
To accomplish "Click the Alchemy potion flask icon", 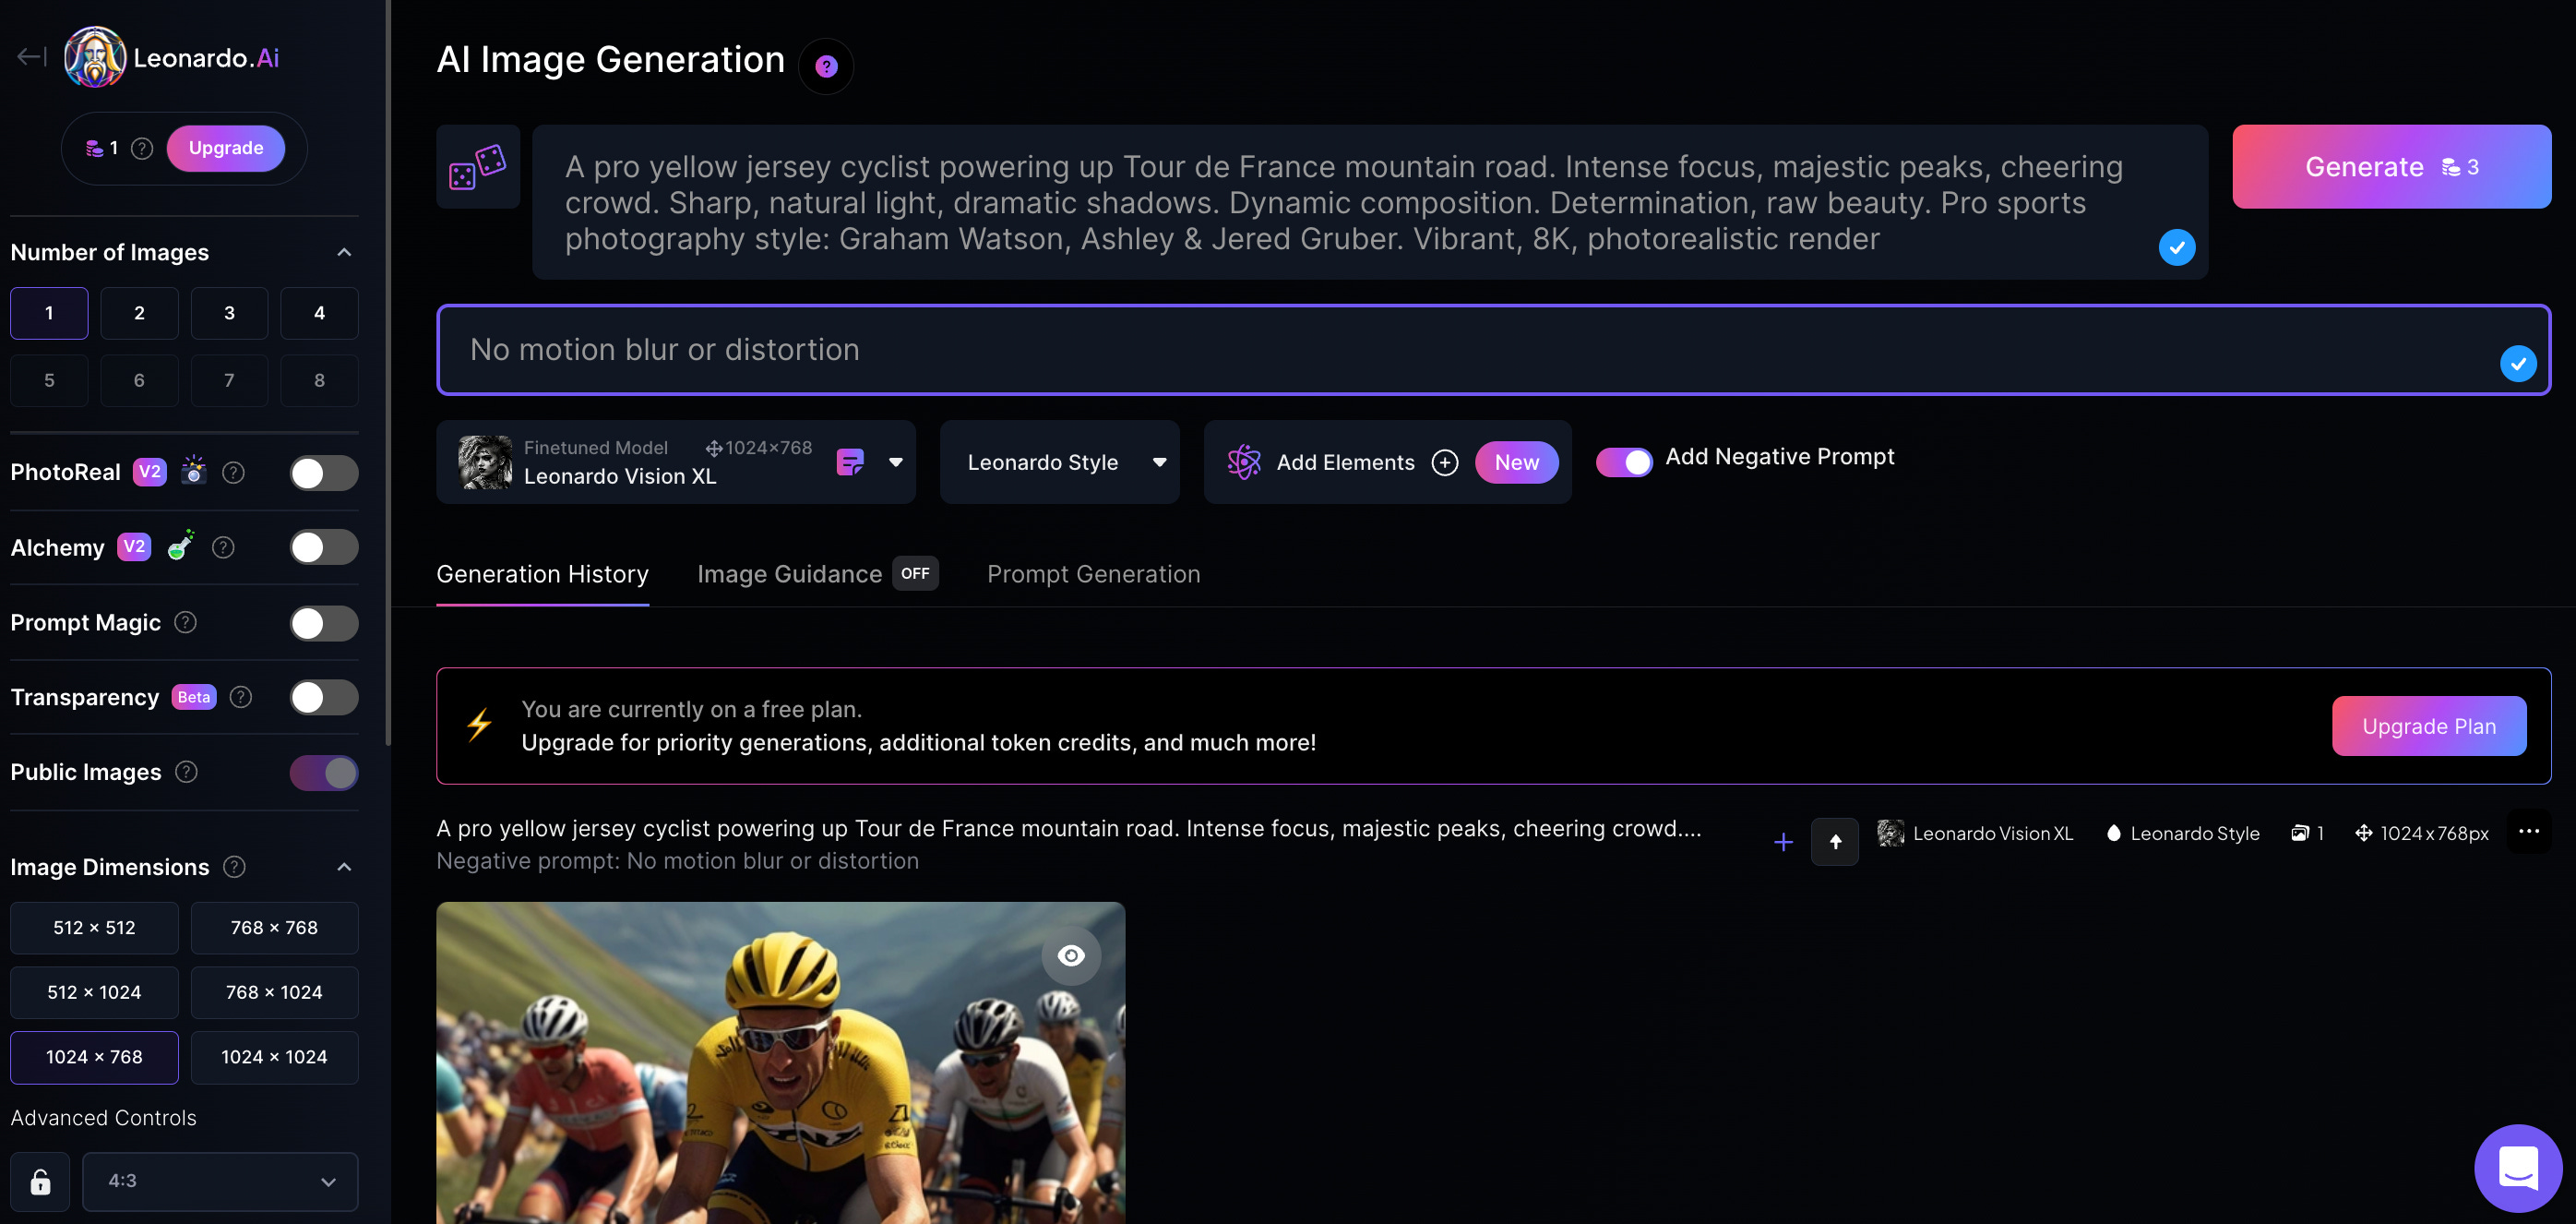I will 180,545.
